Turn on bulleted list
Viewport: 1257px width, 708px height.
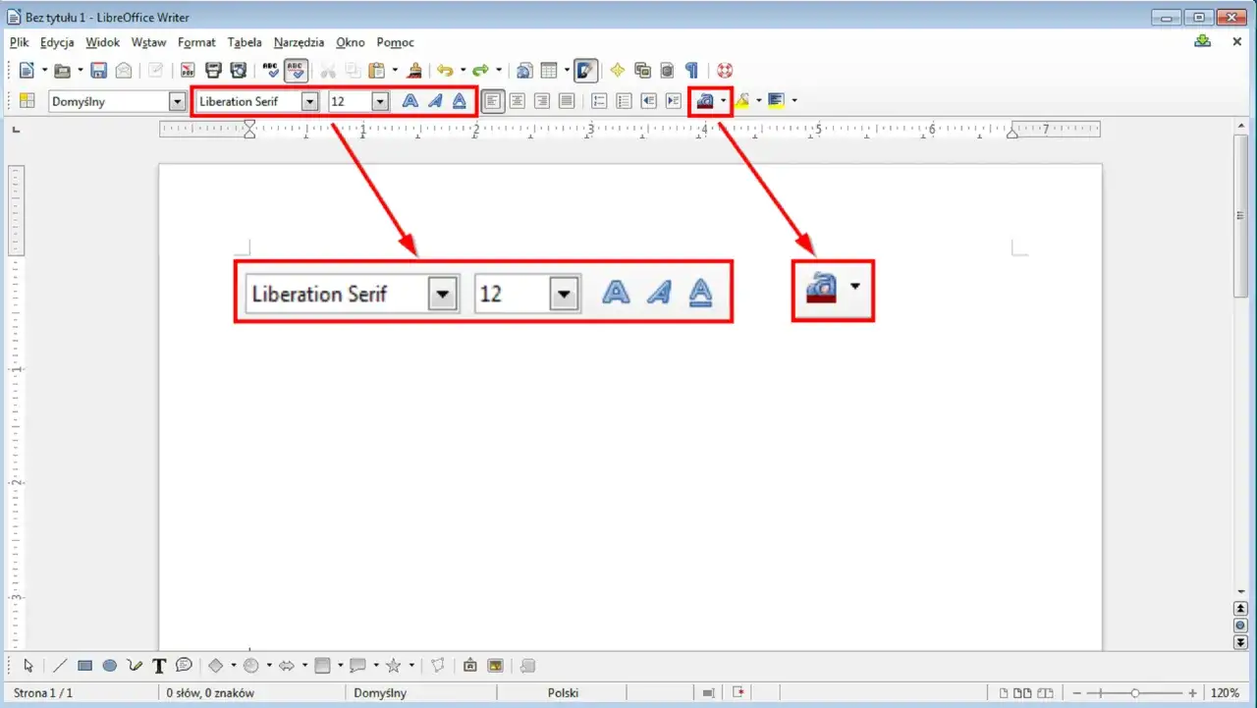[624, 100]
